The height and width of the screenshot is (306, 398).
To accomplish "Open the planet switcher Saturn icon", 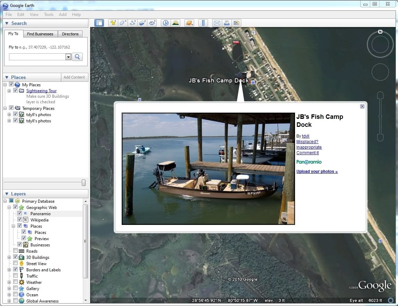I will [x=189, y=23].
